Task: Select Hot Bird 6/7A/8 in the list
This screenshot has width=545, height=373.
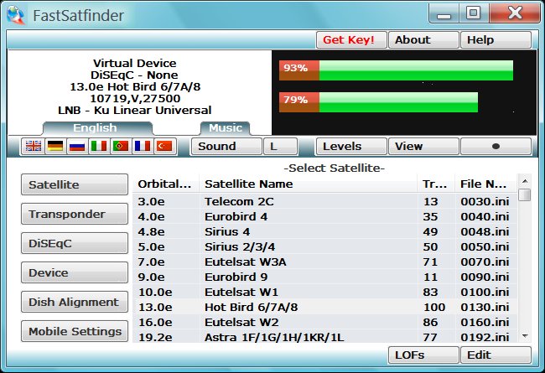Action: pyautogui.click(x=325, y=308)
